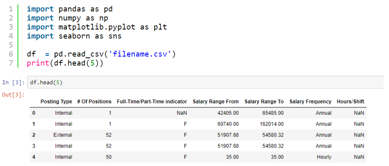The image size is (389, 166).
Task: Click the 162014.00 salary value
Action: 272,124
